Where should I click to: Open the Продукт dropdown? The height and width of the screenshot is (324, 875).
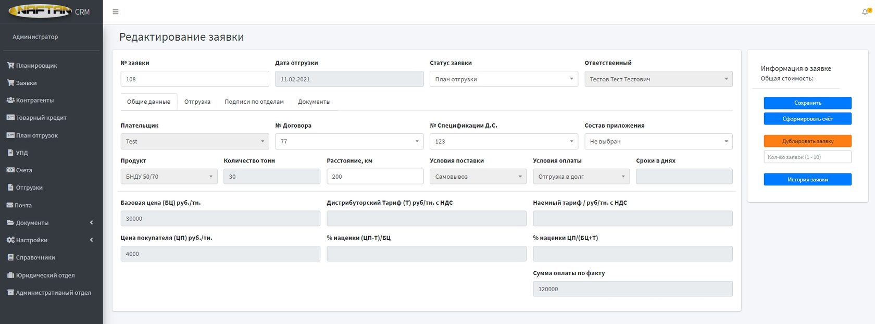pyautogui.click(x=169, y=177)
